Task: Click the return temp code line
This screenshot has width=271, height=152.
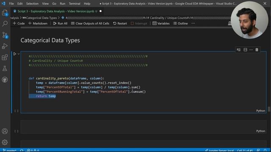Action: (x=46, y=96)
